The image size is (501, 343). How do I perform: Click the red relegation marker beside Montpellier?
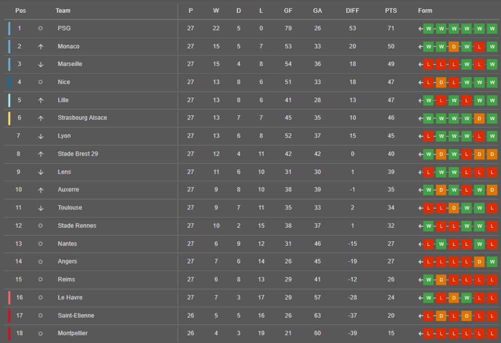coord(9,334)
